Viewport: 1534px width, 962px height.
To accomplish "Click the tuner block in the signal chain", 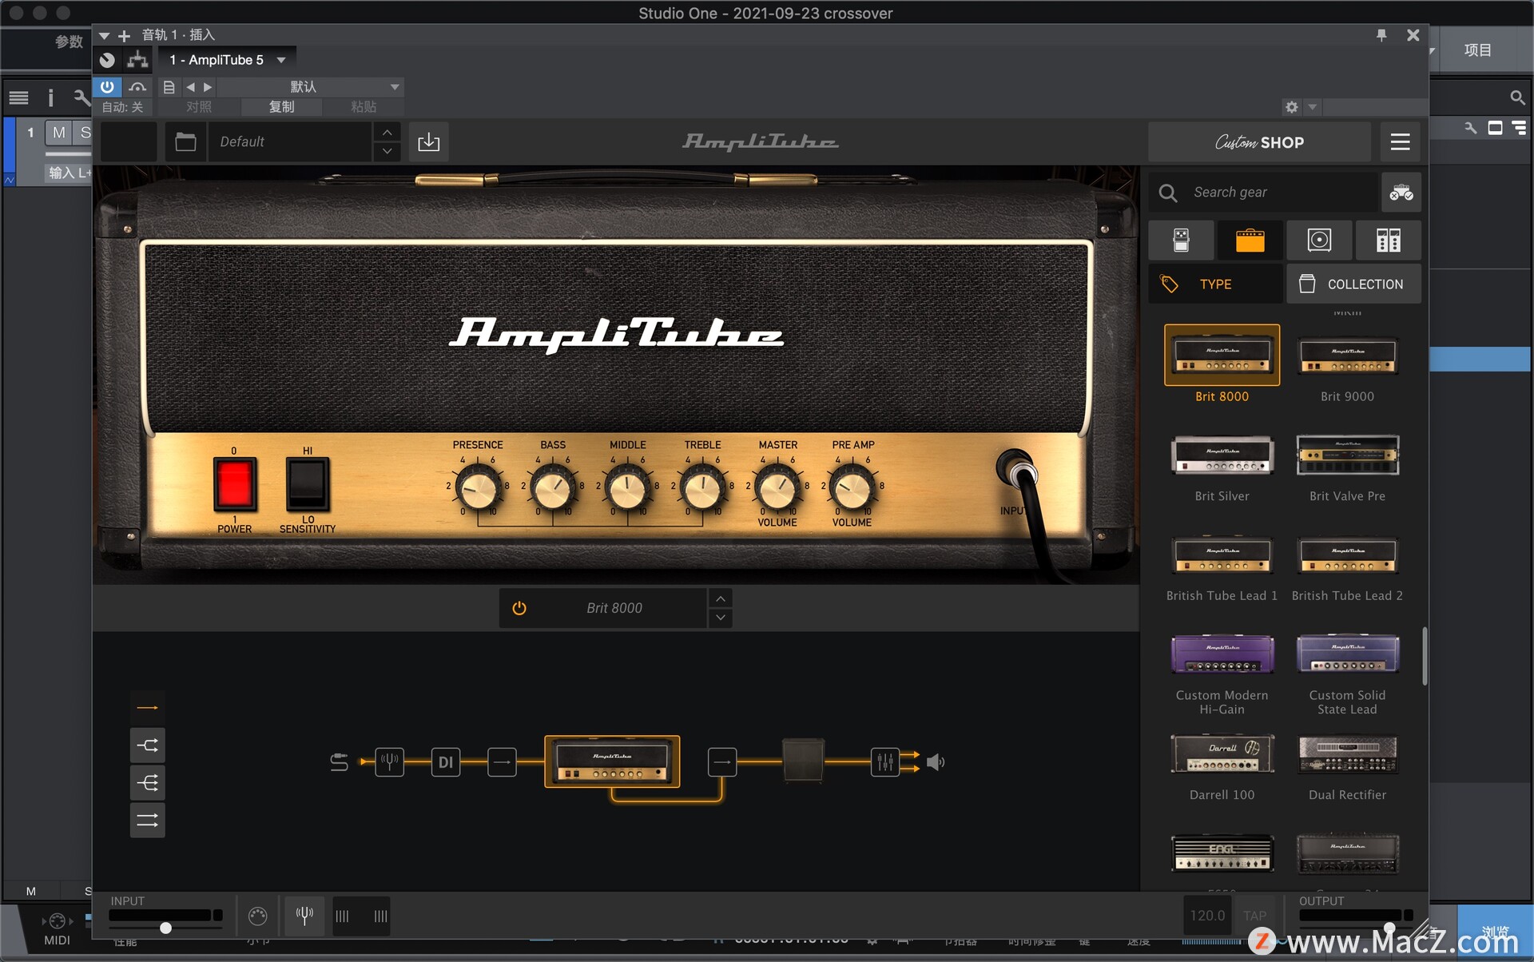I will click(x=390, y=762).
